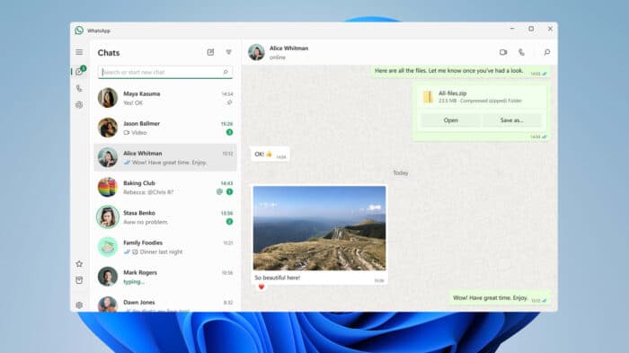This screenshot has height=353, width=629.
Task: Open the Stasa Benko chat
Action: click(x=165, y=217)
